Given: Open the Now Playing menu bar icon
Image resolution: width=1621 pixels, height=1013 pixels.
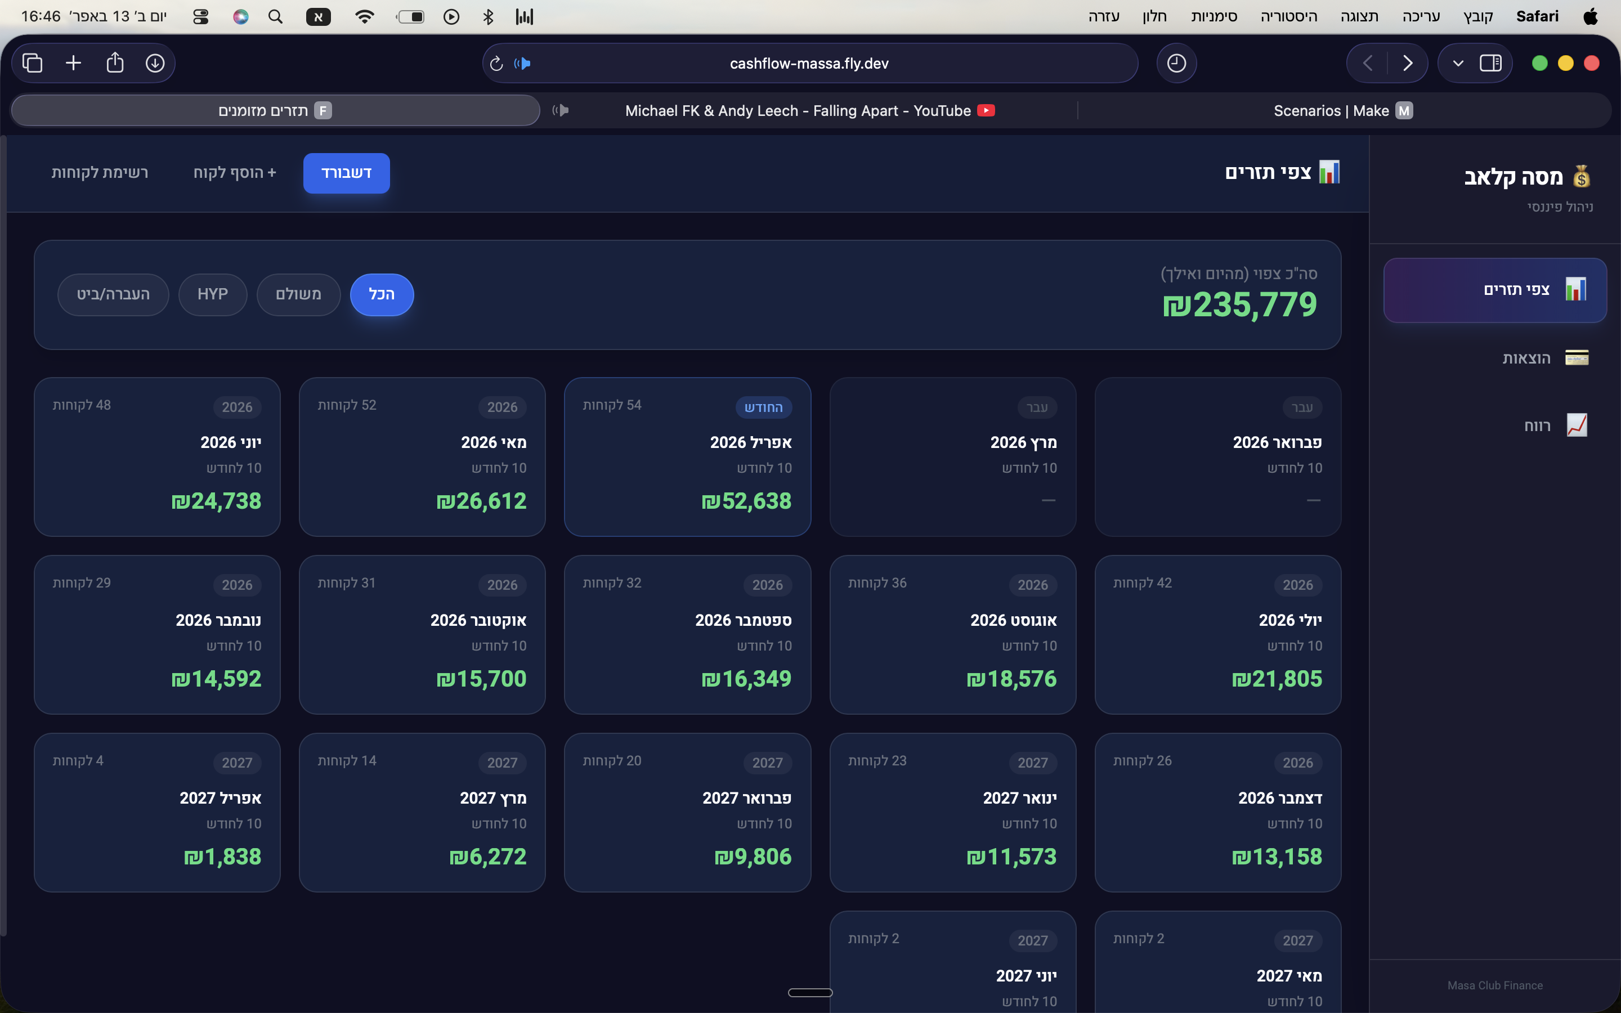Looking at the screenshot, I should tap(451, 17).
